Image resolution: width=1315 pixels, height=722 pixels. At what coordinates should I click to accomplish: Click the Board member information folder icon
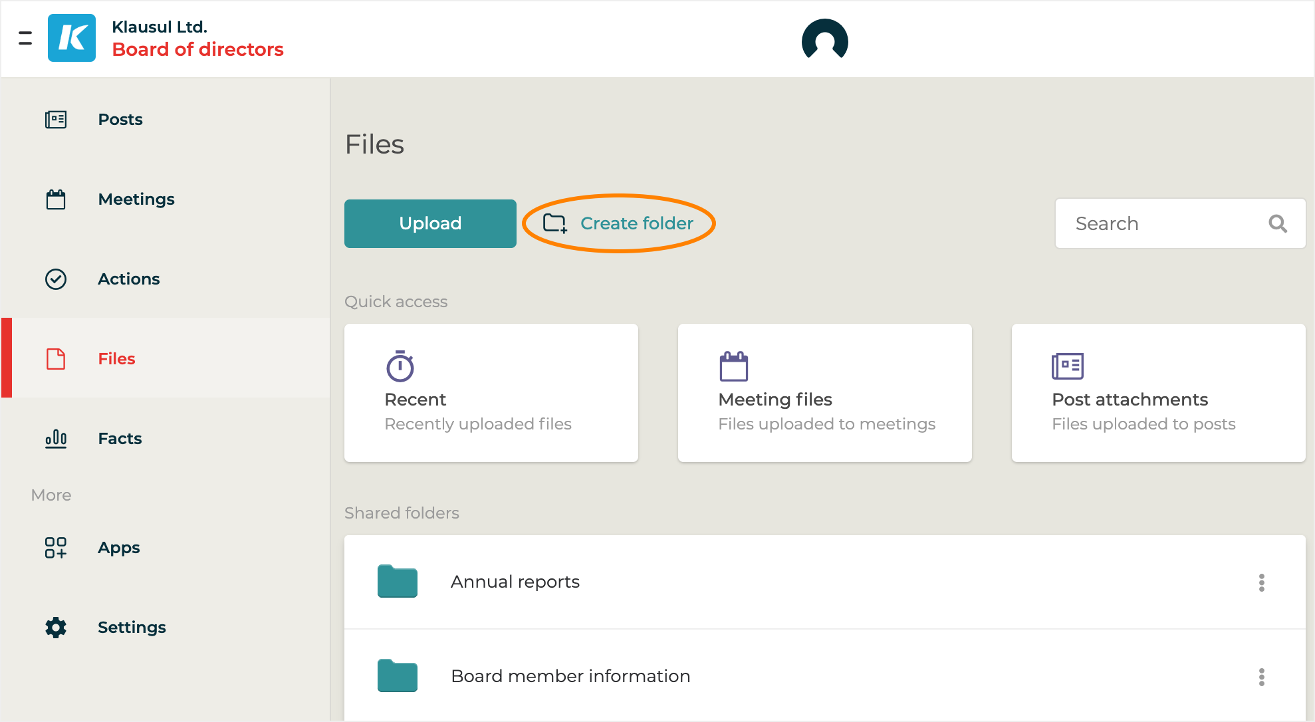click(x=398, y=676)
